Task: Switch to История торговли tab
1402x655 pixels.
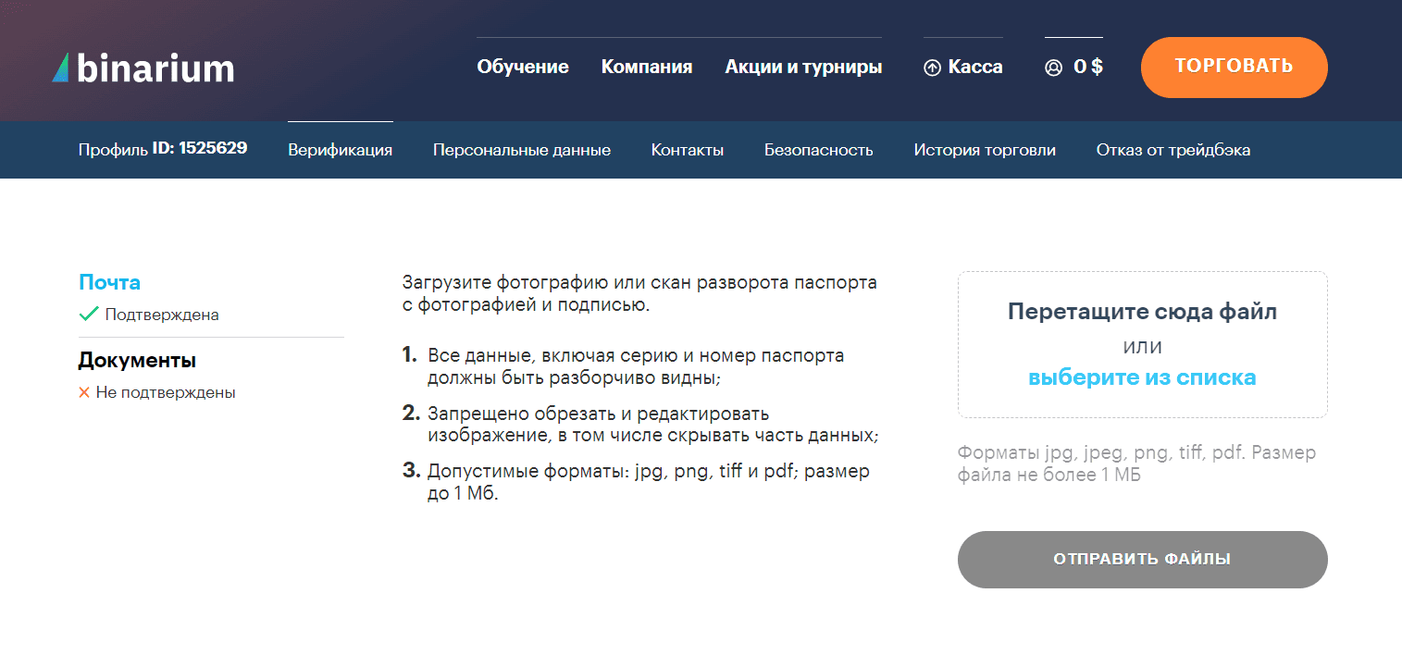Action: click(985, 150)
